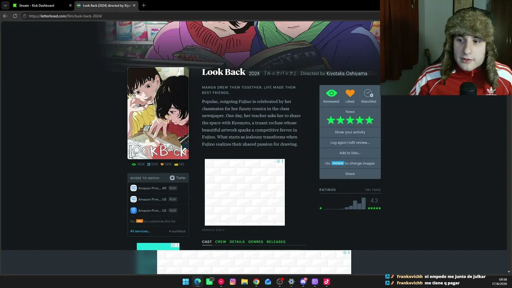The image size is (512, 288).
Task: Open ad options menu on the bottom banner ad
Action: (349, 252)
